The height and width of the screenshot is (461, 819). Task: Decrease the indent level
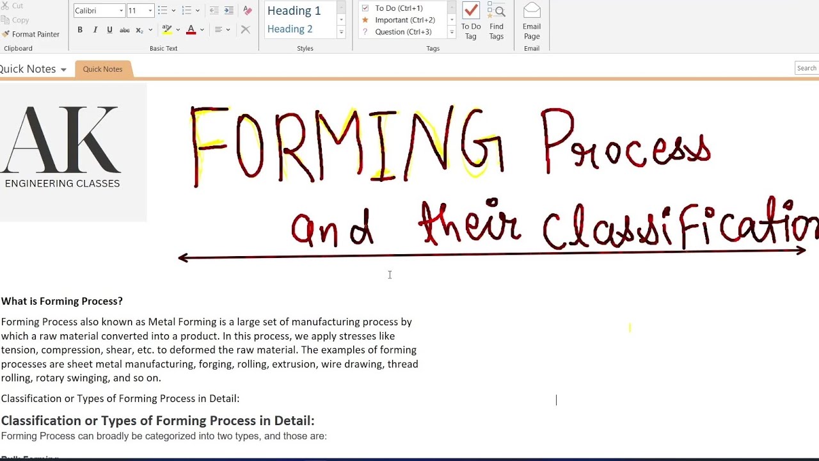[214, 10]
